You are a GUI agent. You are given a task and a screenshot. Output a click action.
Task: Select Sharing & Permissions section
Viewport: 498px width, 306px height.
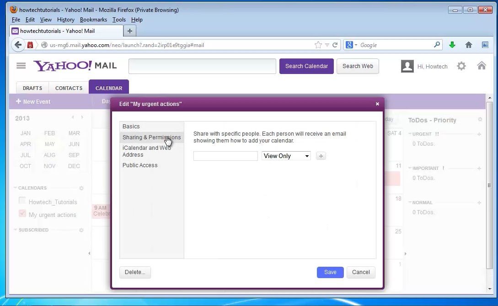[152, 137]
